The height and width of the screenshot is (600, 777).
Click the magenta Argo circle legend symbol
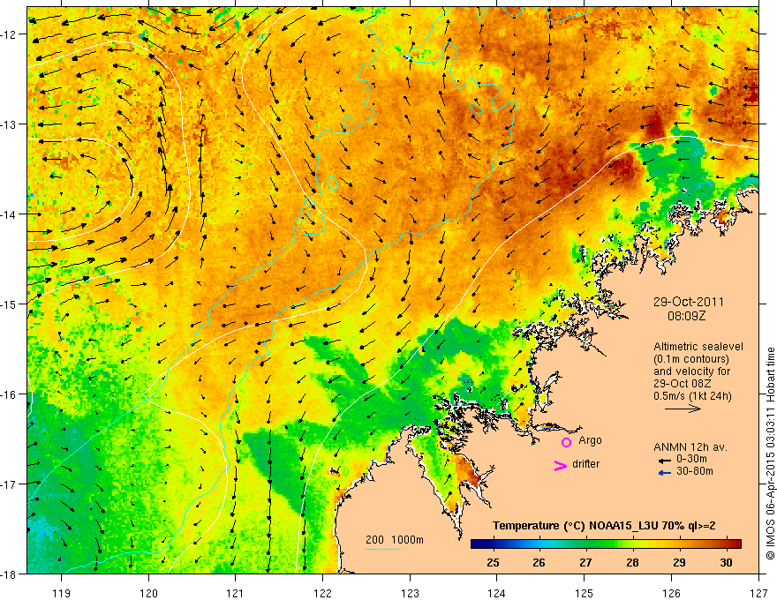(x=566, y=442)
